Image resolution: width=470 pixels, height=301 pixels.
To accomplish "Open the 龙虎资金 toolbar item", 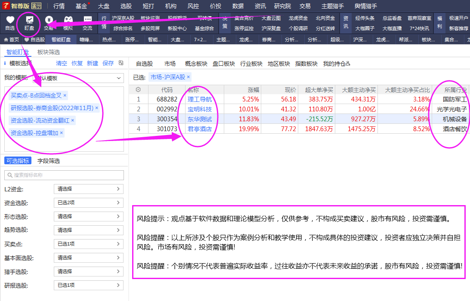I will pyautogui.click(x=298, y=18).
